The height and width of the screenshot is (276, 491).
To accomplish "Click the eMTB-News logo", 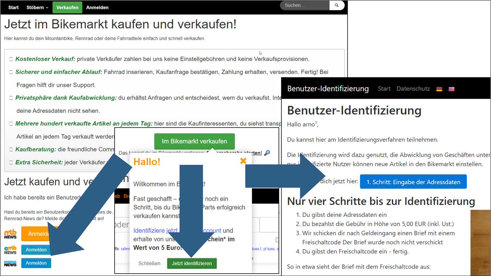I will tap(10, 250).
